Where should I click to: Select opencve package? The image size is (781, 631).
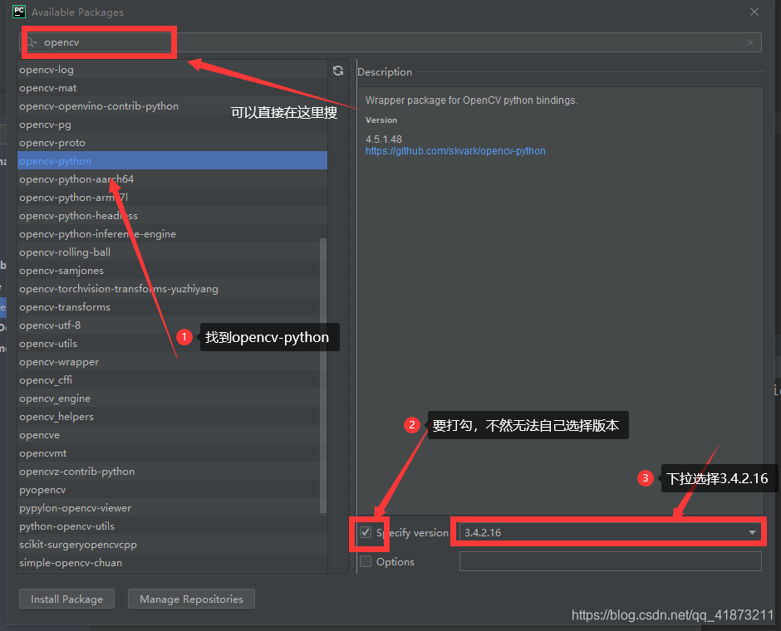coord(172,434)
